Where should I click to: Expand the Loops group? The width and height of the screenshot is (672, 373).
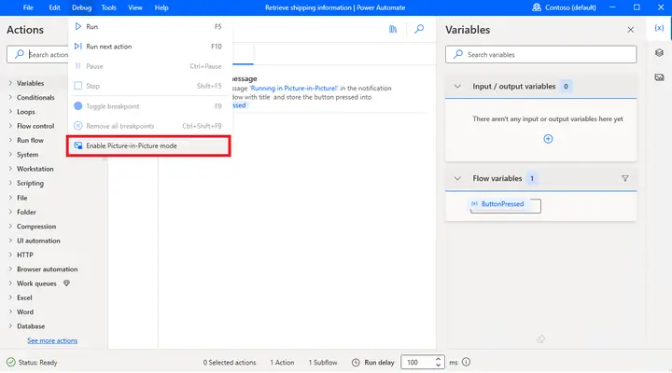26,112
